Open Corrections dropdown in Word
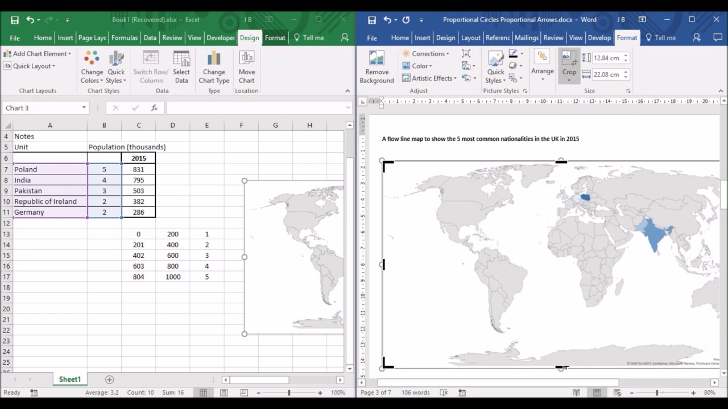Viewport: 728px width, 409px height. [425, 53]
